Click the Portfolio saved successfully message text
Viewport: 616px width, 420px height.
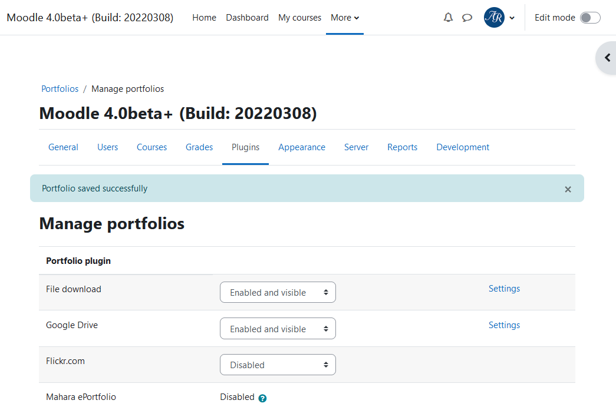coord(95,188)
